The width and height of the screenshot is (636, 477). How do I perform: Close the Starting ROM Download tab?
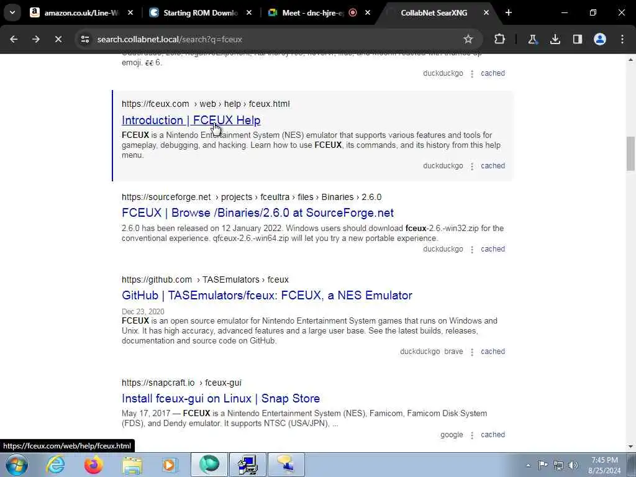pos(249,12)
